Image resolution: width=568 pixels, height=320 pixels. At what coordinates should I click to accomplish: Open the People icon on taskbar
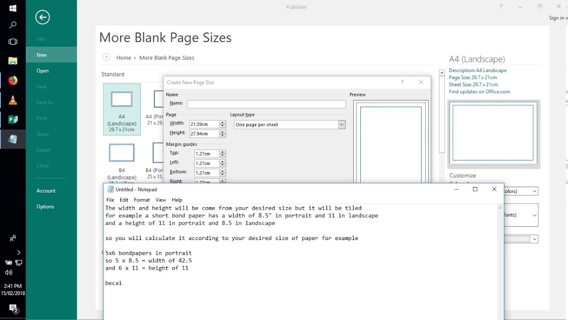(13, 239)
